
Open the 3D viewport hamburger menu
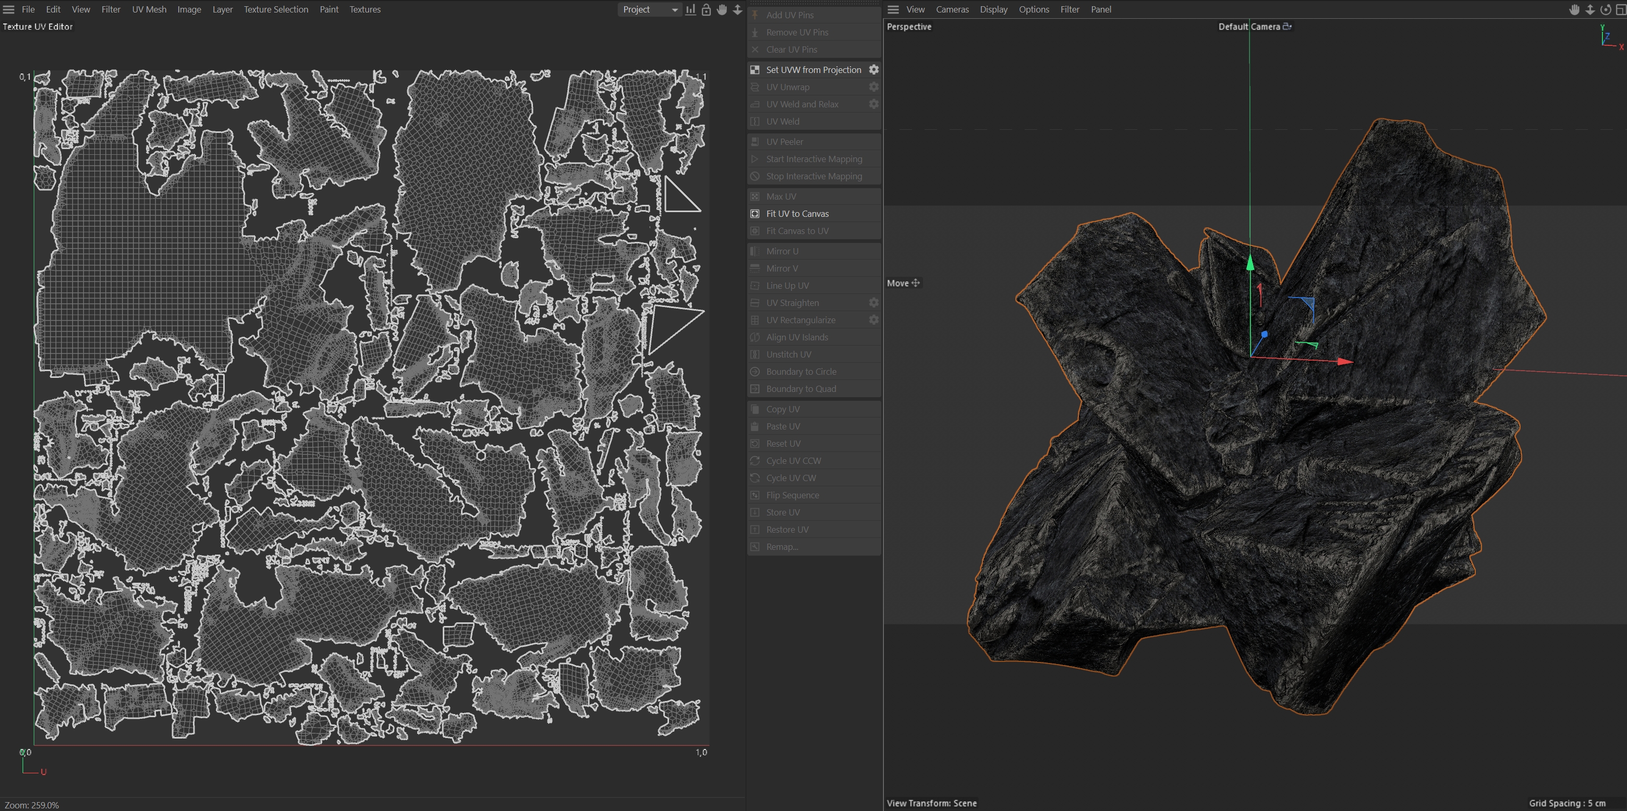pos(893,9)
